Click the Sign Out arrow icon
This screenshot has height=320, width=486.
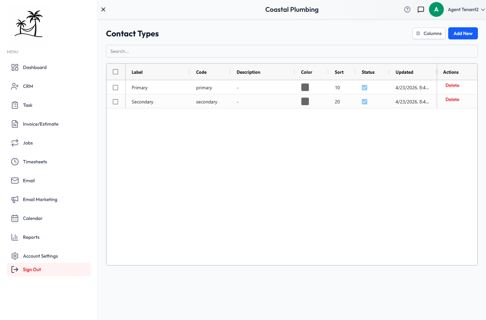tap(15, 269)
